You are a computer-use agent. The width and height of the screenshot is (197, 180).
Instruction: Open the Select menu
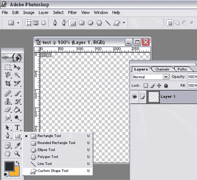[x=58, y=13]
